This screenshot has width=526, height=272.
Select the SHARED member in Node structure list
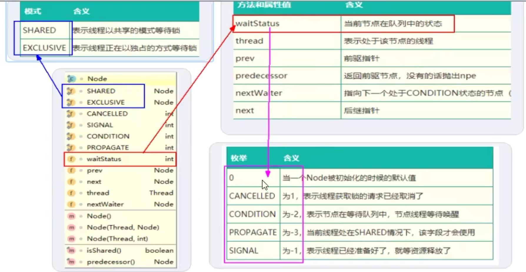101,91
